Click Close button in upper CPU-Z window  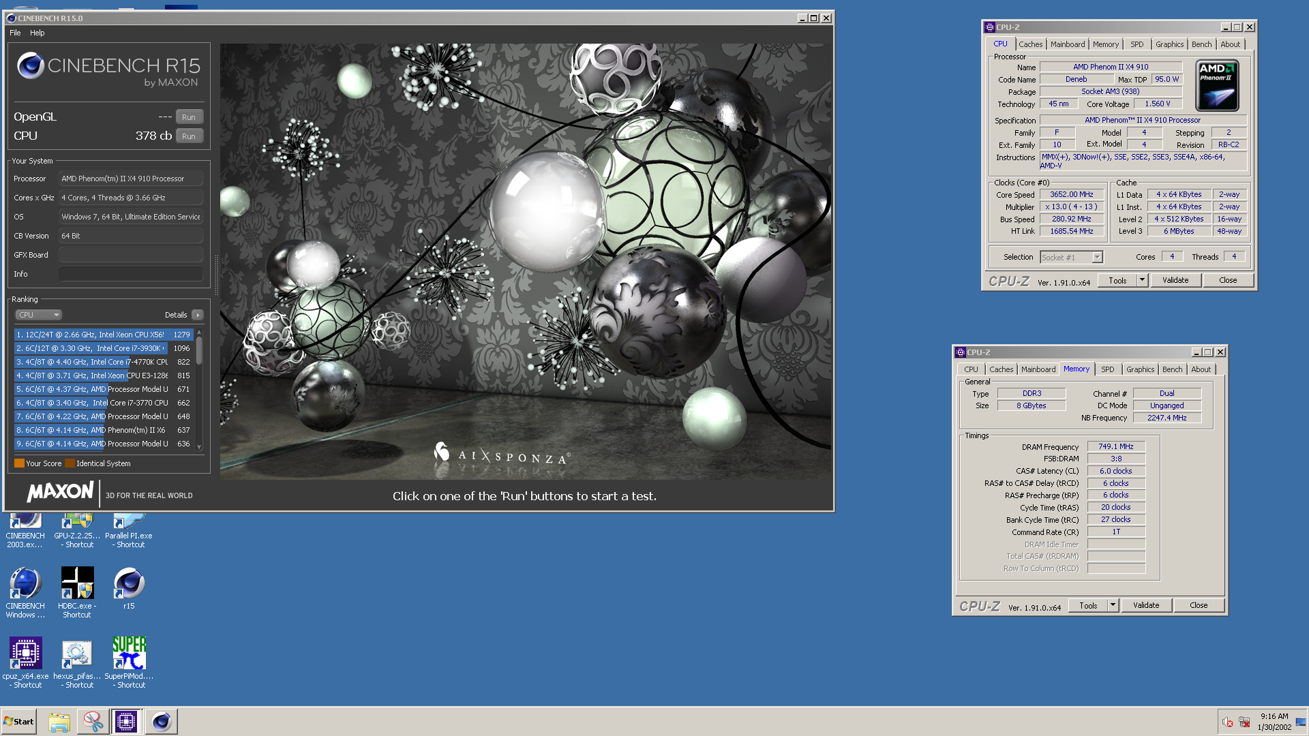pos(1228,280)
